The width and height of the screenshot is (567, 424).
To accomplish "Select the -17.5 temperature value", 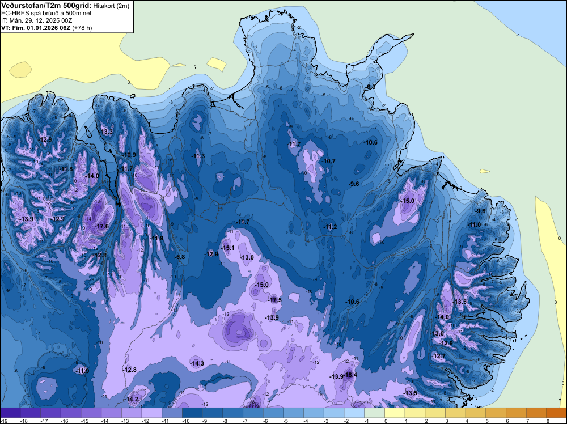I will tap(275, 300).
